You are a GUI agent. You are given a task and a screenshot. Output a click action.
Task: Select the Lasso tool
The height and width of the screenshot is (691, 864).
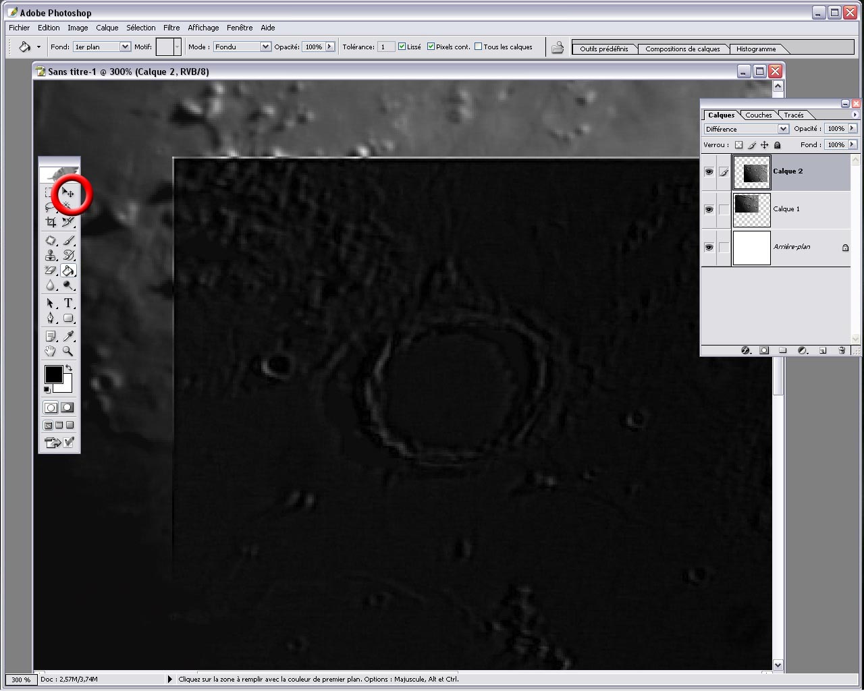pos(50,206)
